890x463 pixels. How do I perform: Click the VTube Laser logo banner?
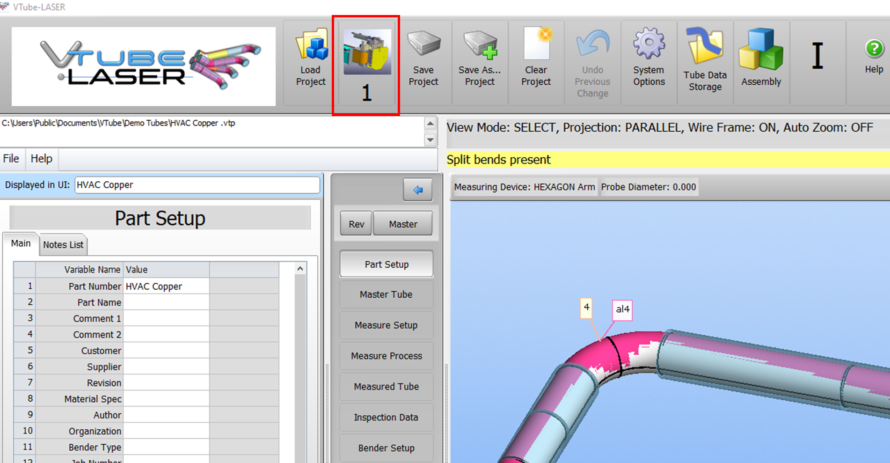coord(144,66)
